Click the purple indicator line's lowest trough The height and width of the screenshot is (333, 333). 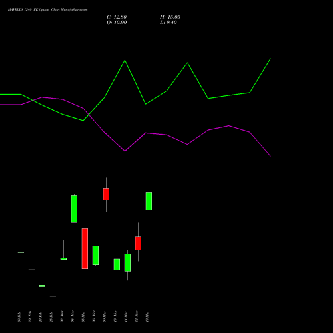[x=270, y=156]
